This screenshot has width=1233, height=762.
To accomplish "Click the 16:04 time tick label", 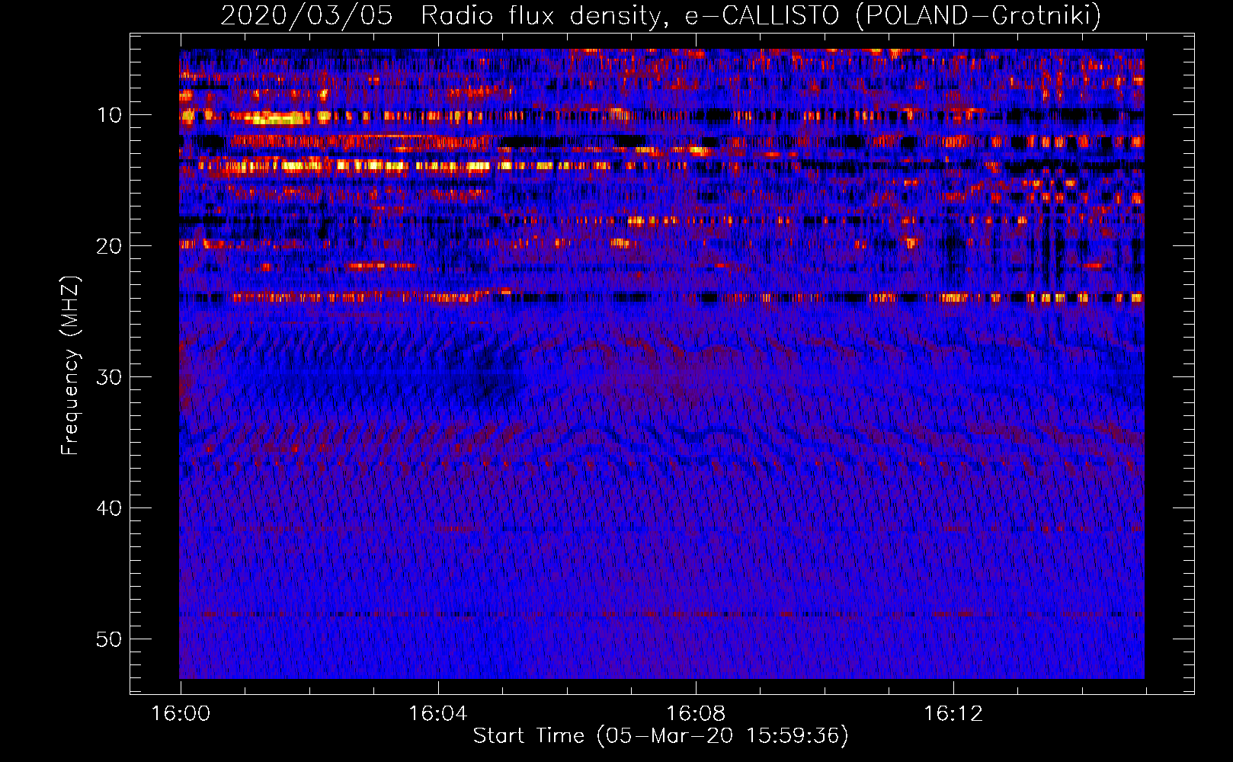I will (437, 714).
